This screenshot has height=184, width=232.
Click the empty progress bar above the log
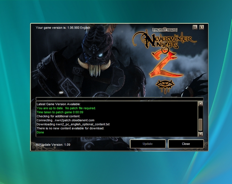[120, 99]
